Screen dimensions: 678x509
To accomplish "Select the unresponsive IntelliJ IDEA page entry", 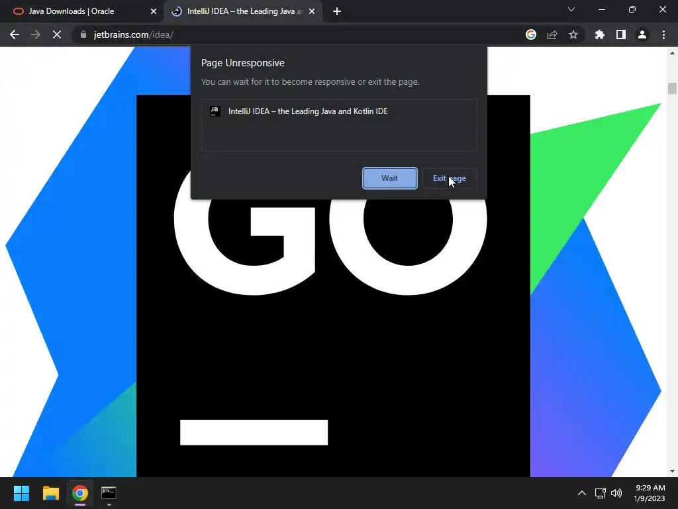I will pos(339,111).
